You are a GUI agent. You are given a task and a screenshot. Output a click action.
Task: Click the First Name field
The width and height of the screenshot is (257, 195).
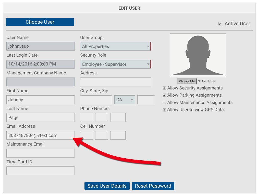tap(40, 100)
